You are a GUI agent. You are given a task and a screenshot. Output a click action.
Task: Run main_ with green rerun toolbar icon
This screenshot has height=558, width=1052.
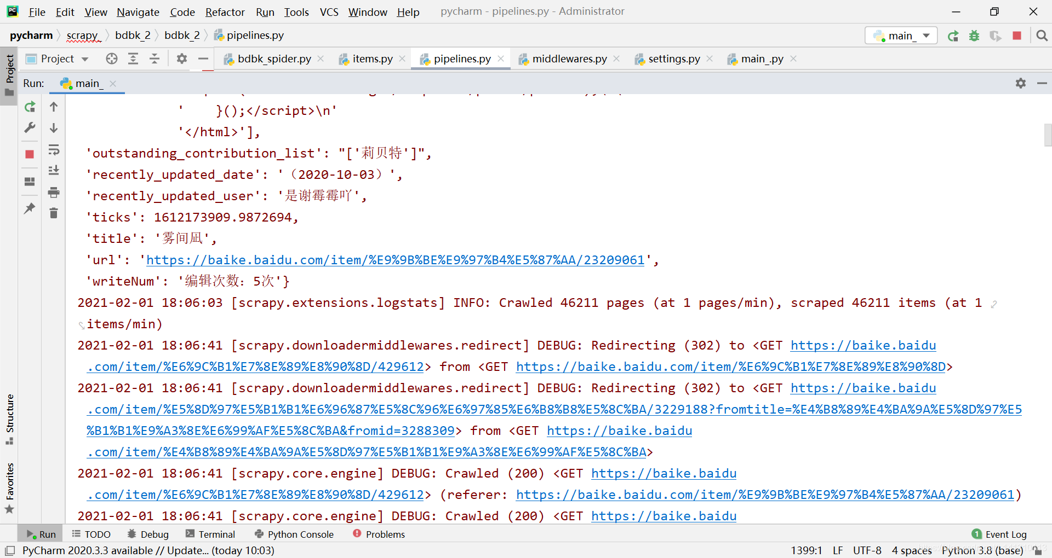(x=953, y=36)
